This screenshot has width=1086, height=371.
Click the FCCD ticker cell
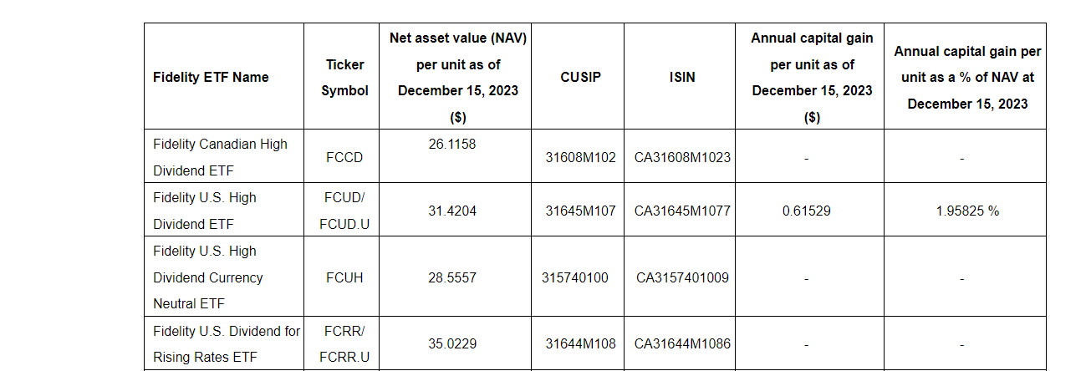click(344, 157)
